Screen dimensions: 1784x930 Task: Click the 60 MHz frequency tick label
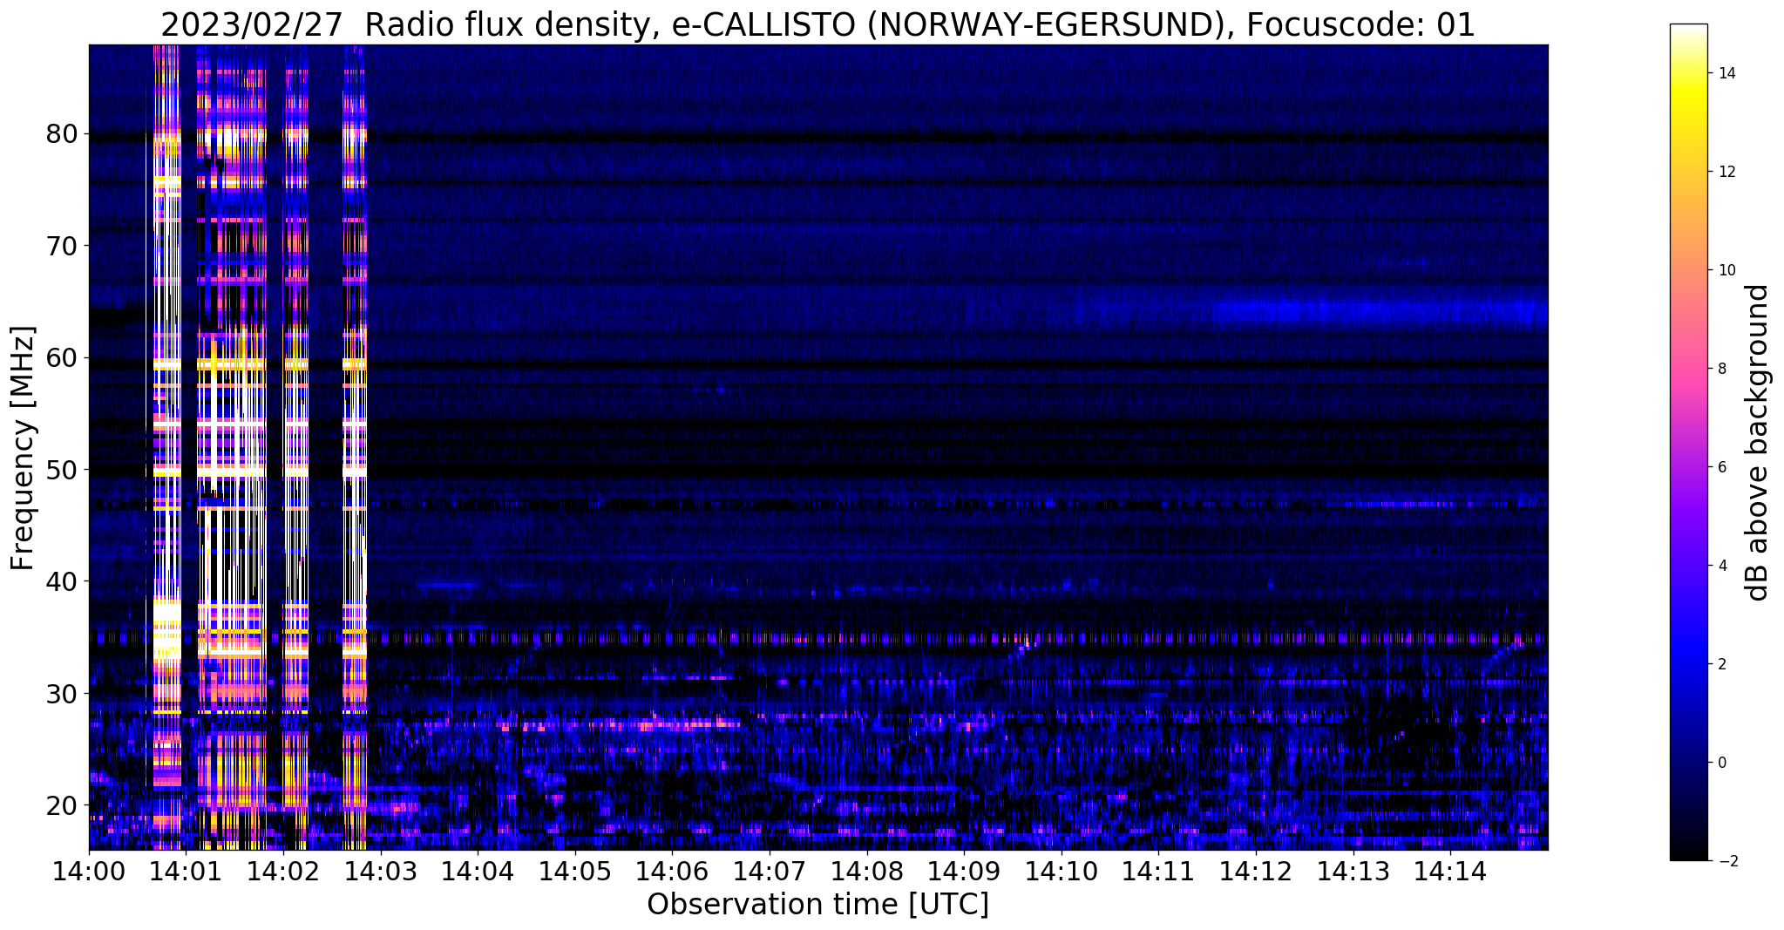click(x=61, y=358)
